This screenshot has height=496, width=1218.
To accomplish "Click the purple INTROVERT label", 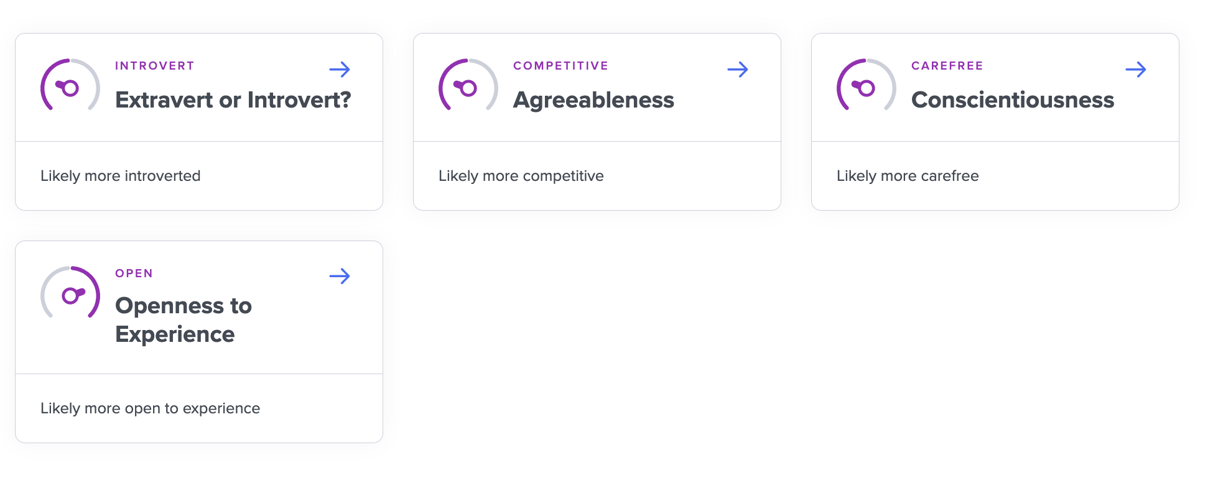I will point(155,66).
